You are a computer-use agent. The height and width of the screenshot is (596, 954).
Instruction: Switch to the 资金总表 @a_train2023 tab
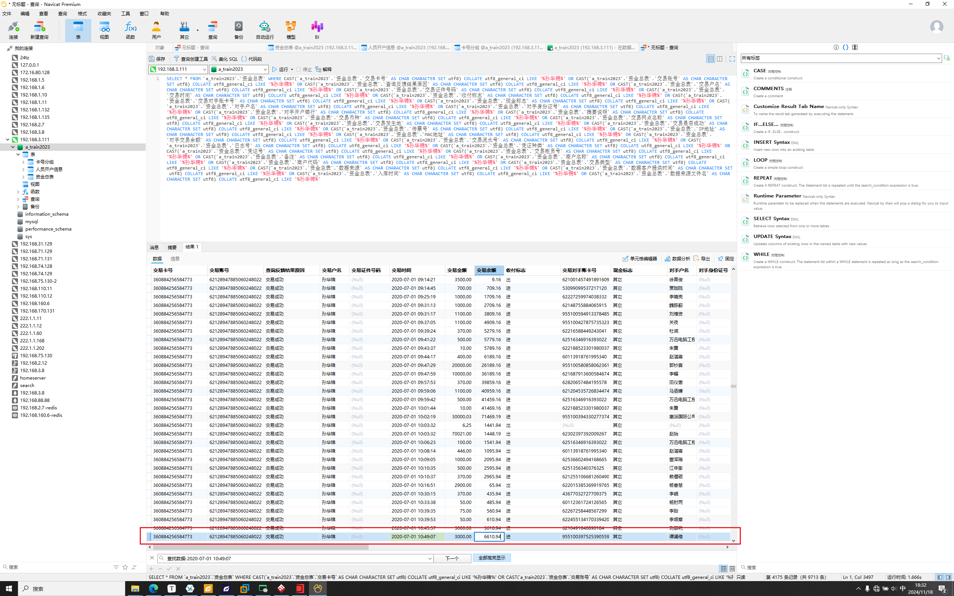(313, 48)
